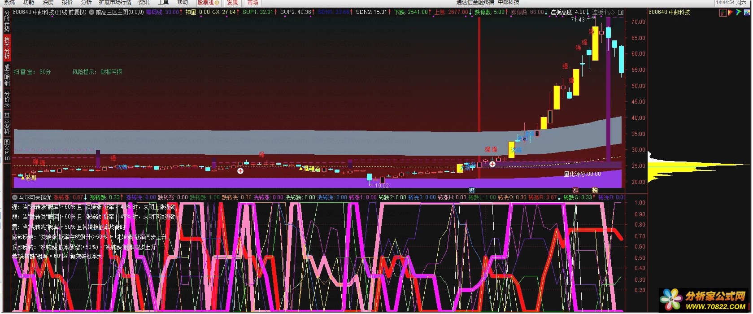Click the red flag icon at top right

click(x=731, y=13)
